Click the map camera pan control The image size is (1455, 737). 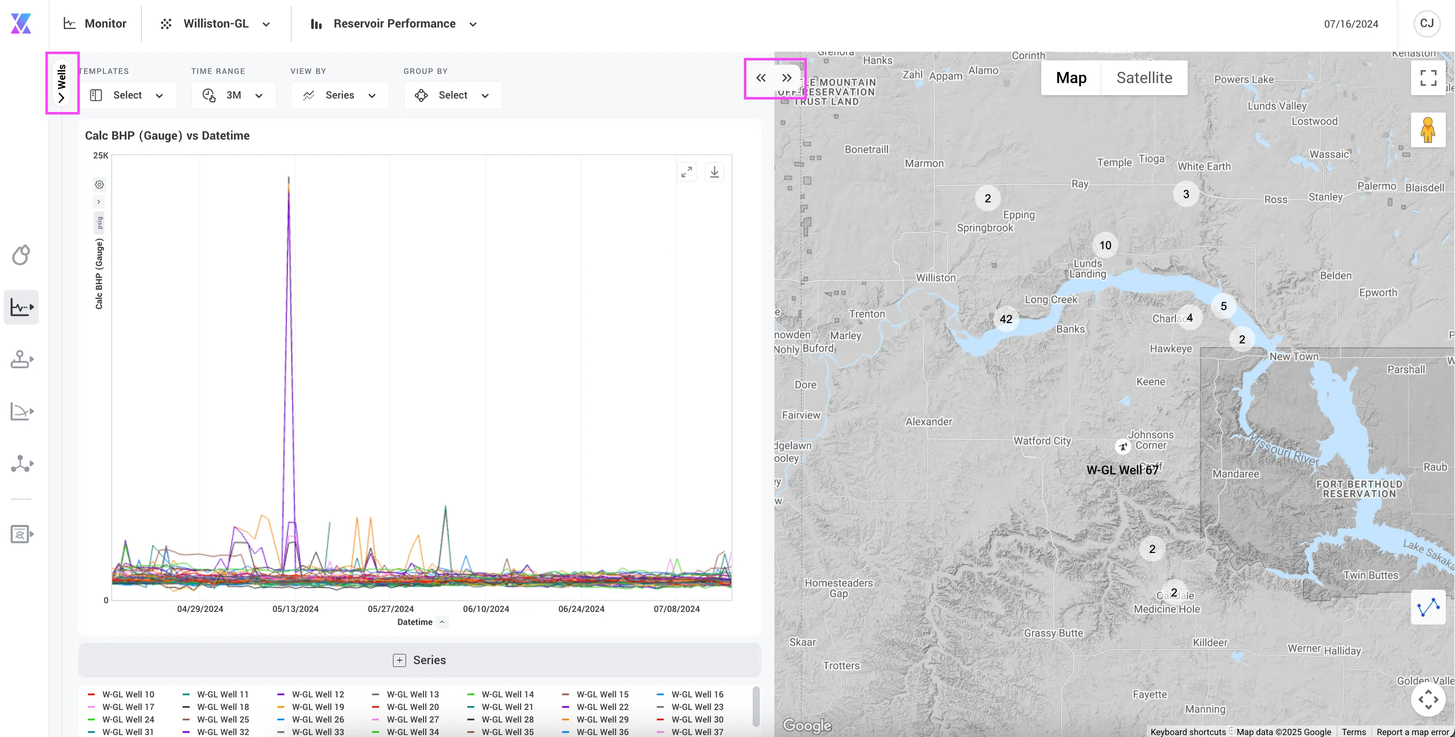1428,700
